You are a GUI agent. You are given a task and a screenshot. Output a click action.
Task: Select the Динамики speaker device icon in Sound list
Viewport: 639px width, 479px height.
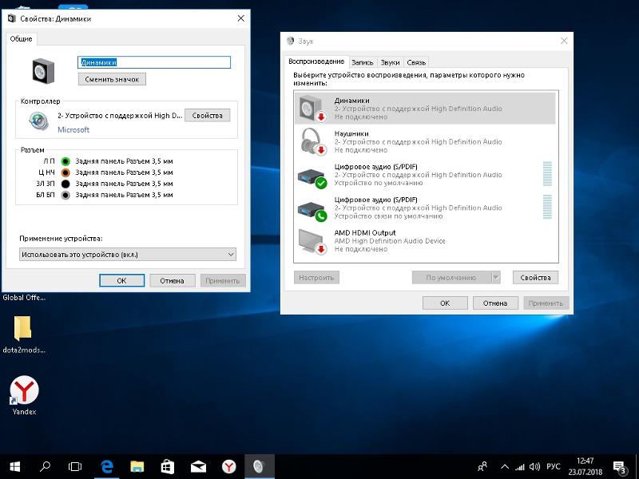coord(312,109)
